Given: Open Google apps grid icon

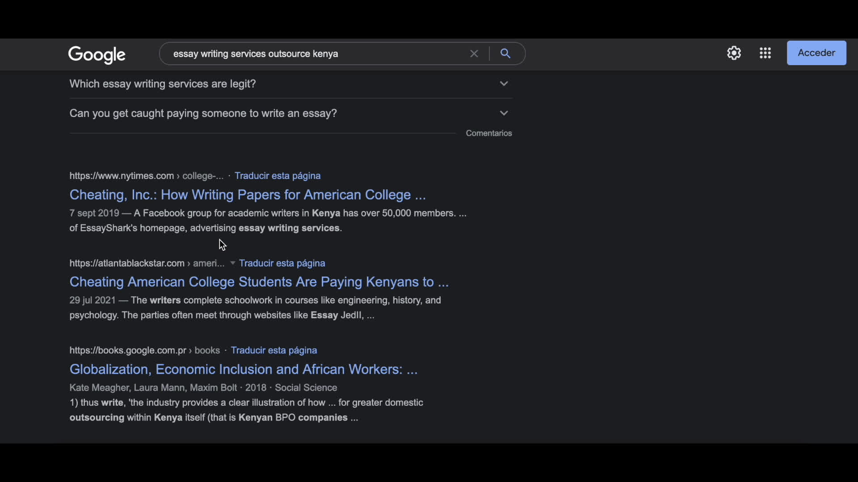Looking at the screenshot, I should (765, 53).
